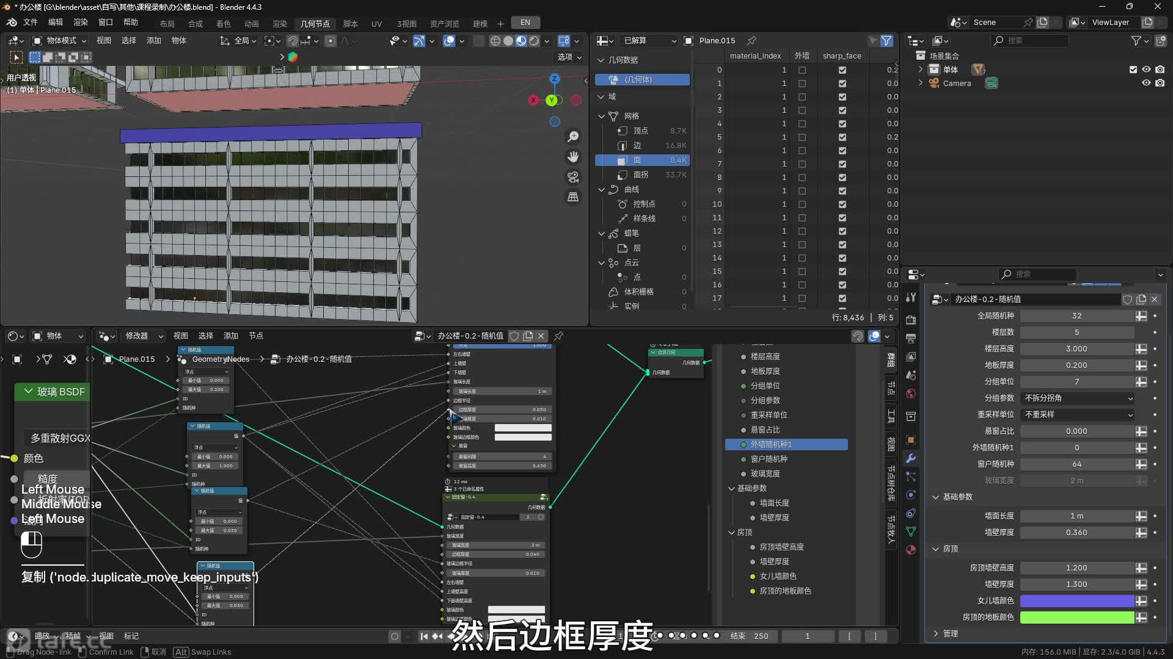Toggle the camera view icon in the viewport

click(573, 177)
